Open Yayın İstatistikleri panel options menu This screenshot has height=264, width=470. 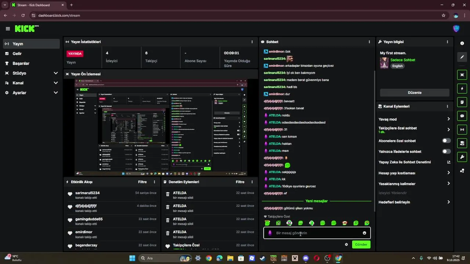click(252, 42)
